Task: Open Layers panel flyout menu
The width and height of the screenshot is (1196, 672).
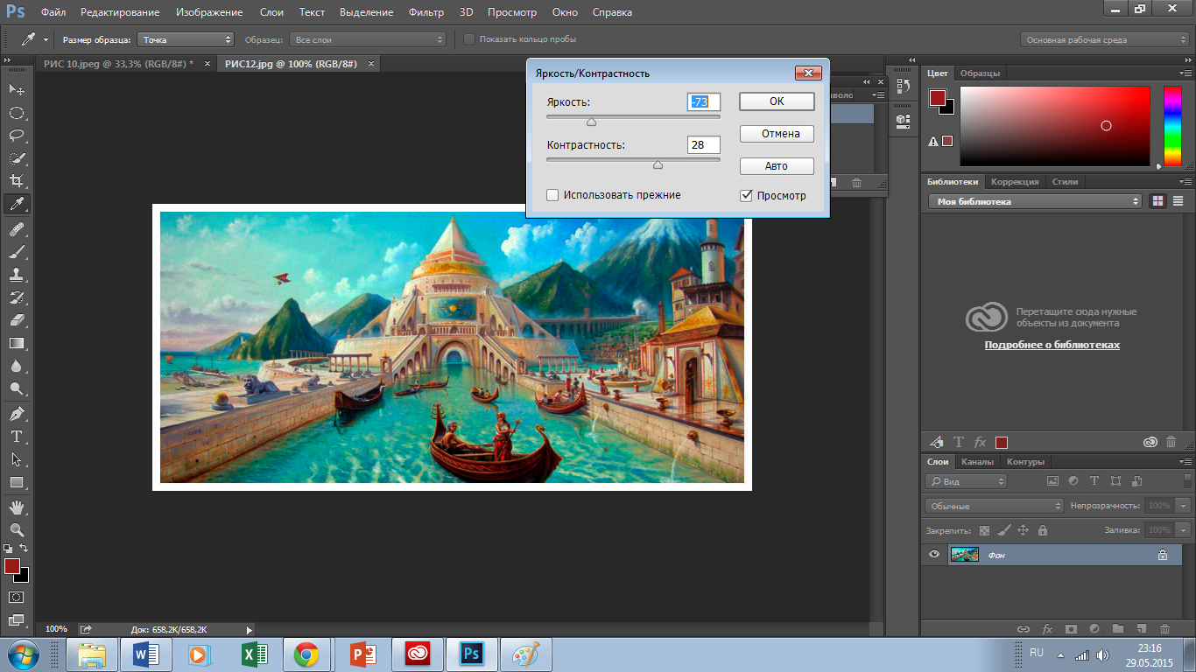Action: [x=1187, y=461]
